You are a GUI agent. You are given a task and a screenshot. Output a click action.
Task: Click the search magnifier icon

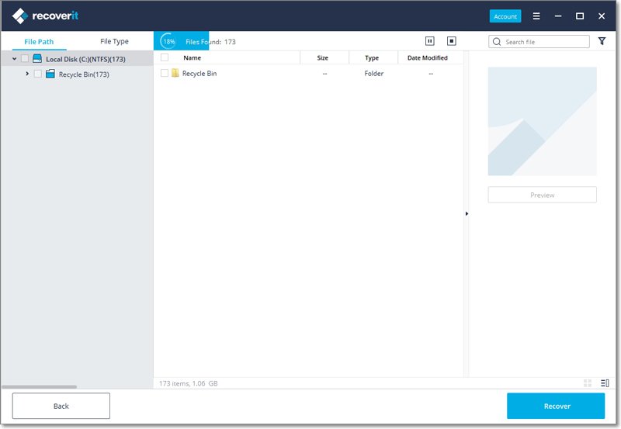click(x=497, y=42)
